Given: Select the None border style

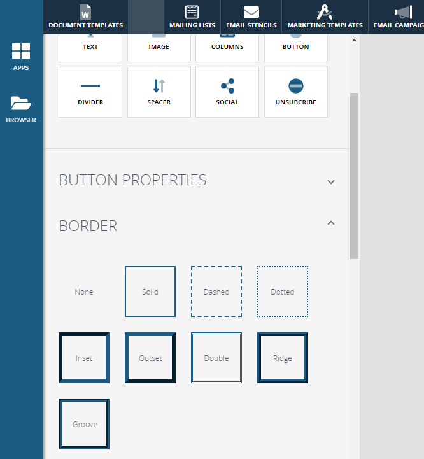Looking at the screenshot, I should coord(84,292).
